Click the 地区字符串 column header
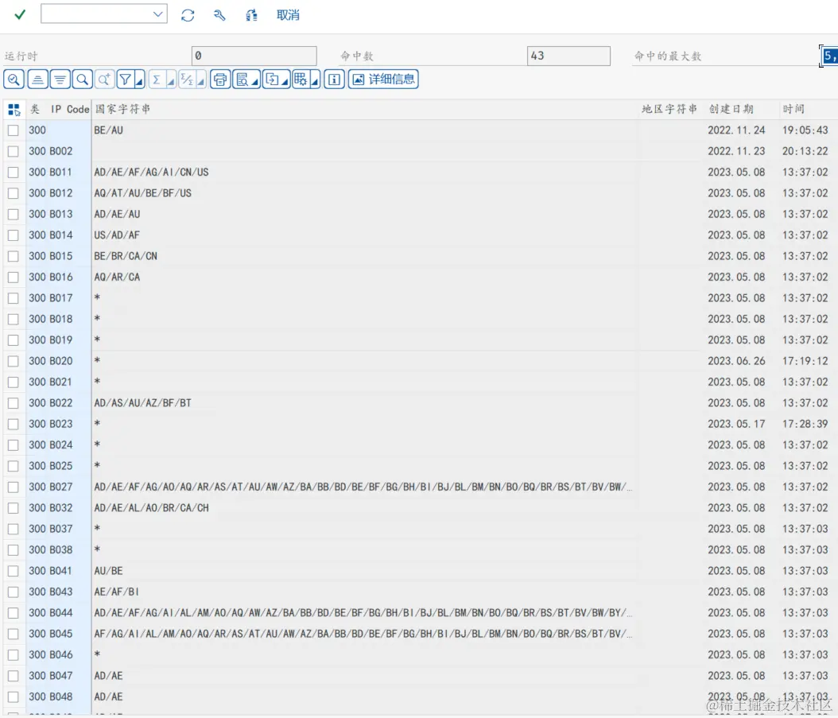 [669, 109]
